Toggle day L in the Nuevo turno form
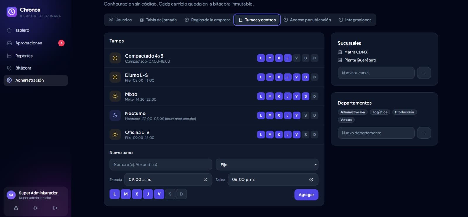 click(x=115, y=194)
